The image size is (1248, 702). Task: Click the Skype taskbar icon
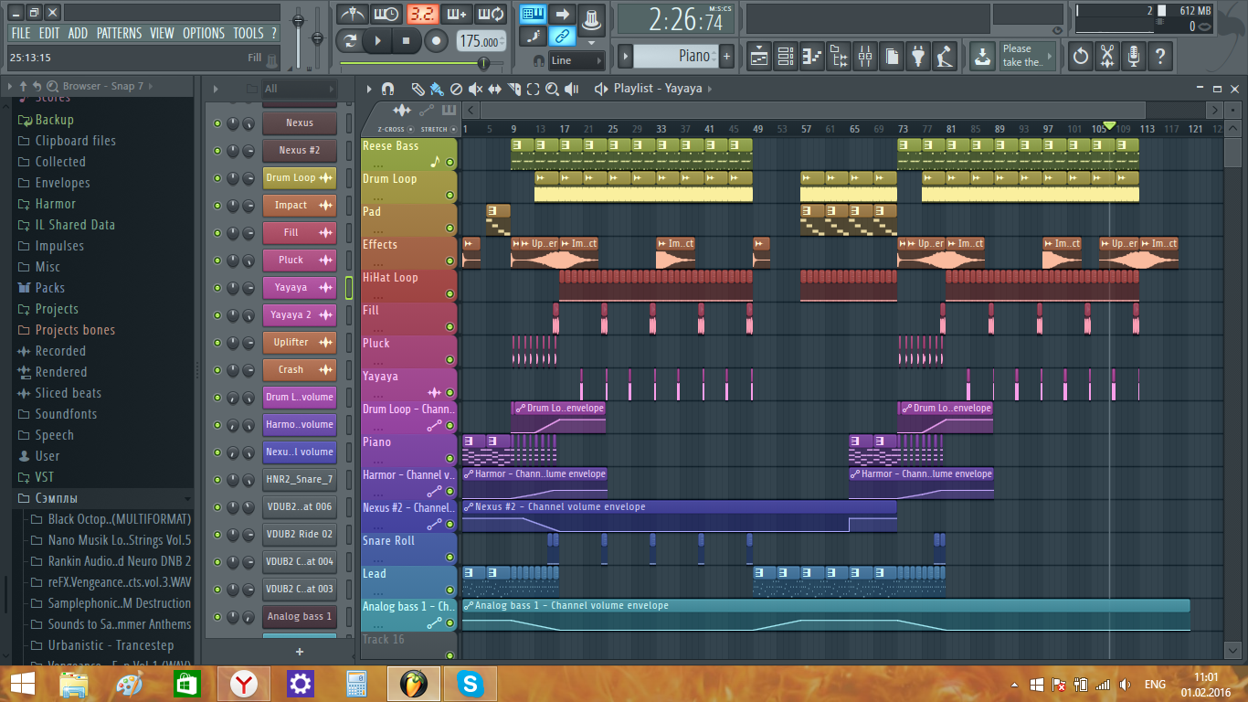tap(471, 684)
